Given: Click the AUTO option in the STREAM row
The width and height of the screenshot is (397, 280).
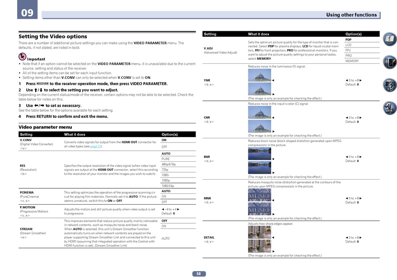Looking at the screenshot, I should coord(165,238).
